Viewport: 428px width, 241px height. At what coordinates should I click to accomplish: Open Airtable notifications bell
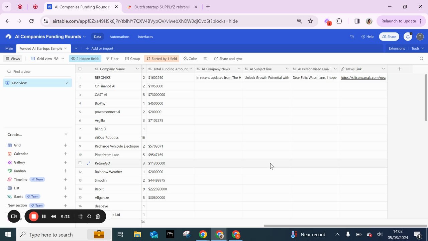pyautogui.click(x=408, y=37)
